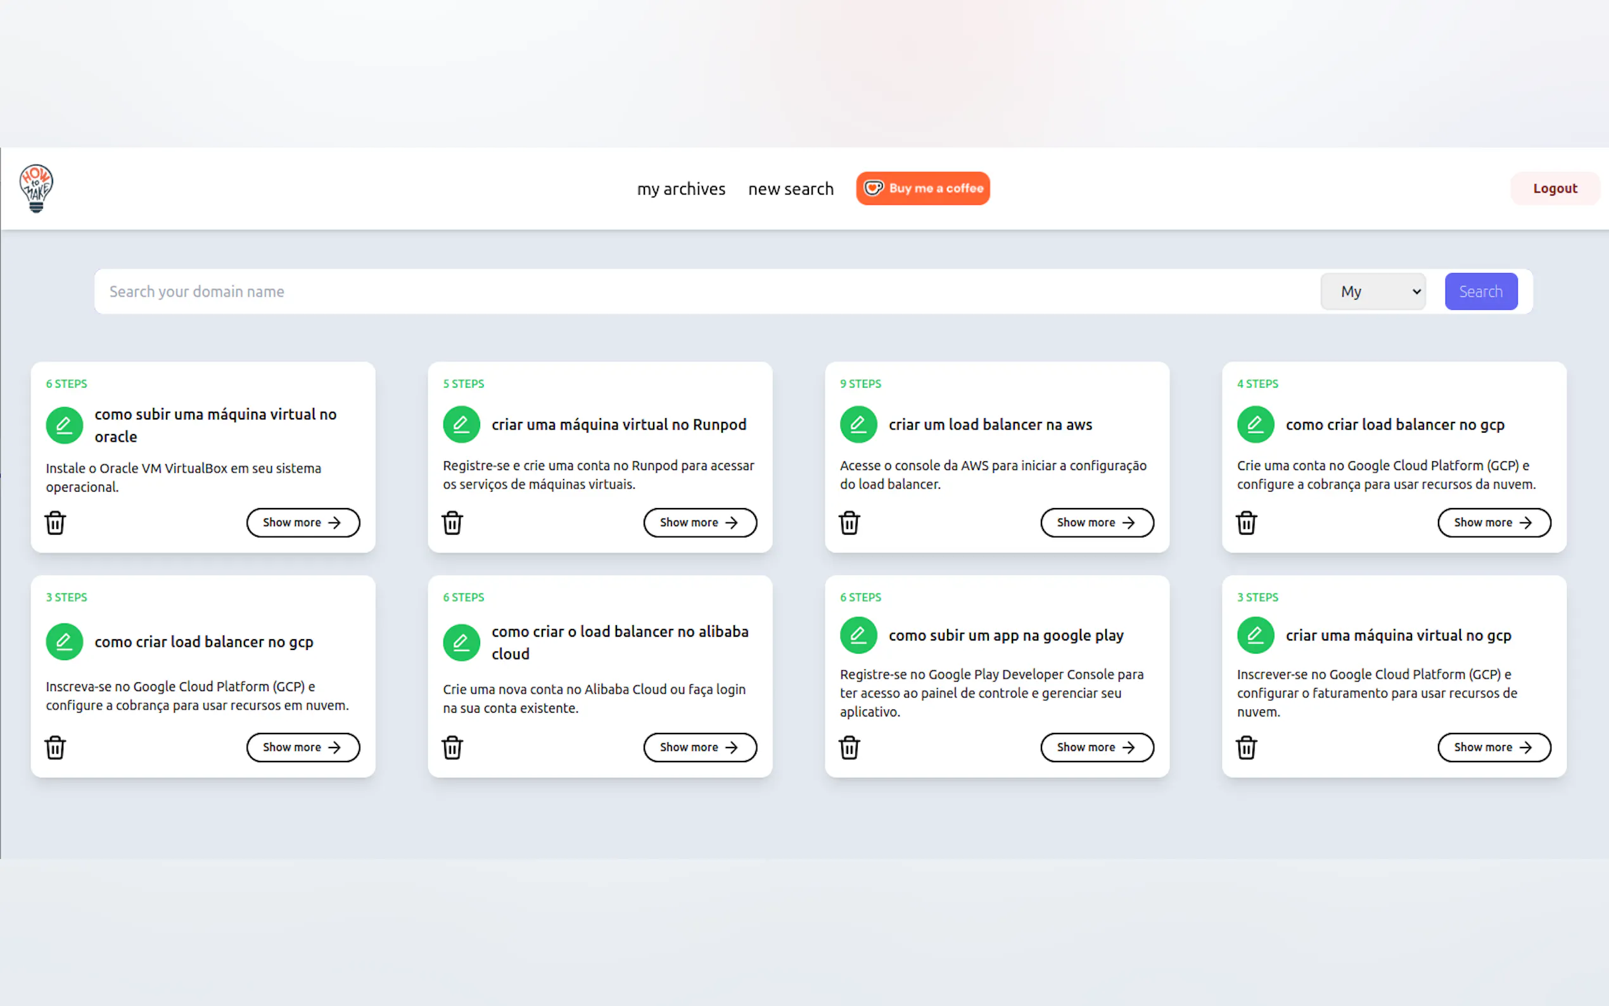Click the How to Make lightbulb logo

click(x=36, y=188)
